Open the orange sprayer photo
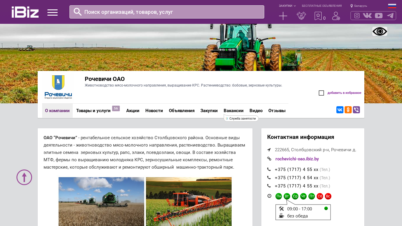Viewport: 402px width, 226px height. pos(189,202)
